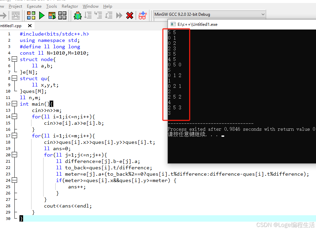The width and height of the screenshot is (316, 230).
Task: Open the Window menu
Action: [x=90, y=6]
